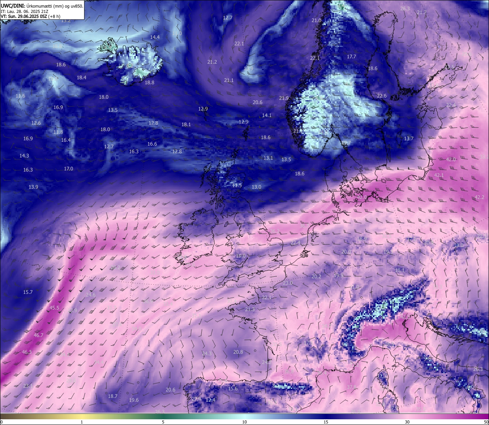Screen dimensions: 489x425
Task: Click the 20.0 value over Germany
Action: (346, 252)
